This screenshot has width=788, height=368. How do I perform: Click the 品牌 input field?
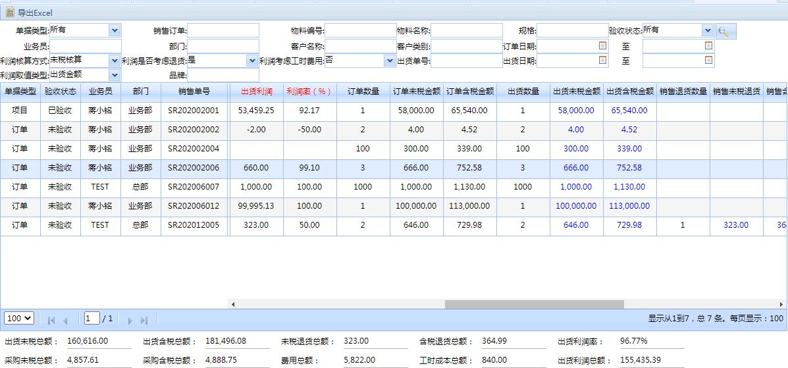point(223,75)
